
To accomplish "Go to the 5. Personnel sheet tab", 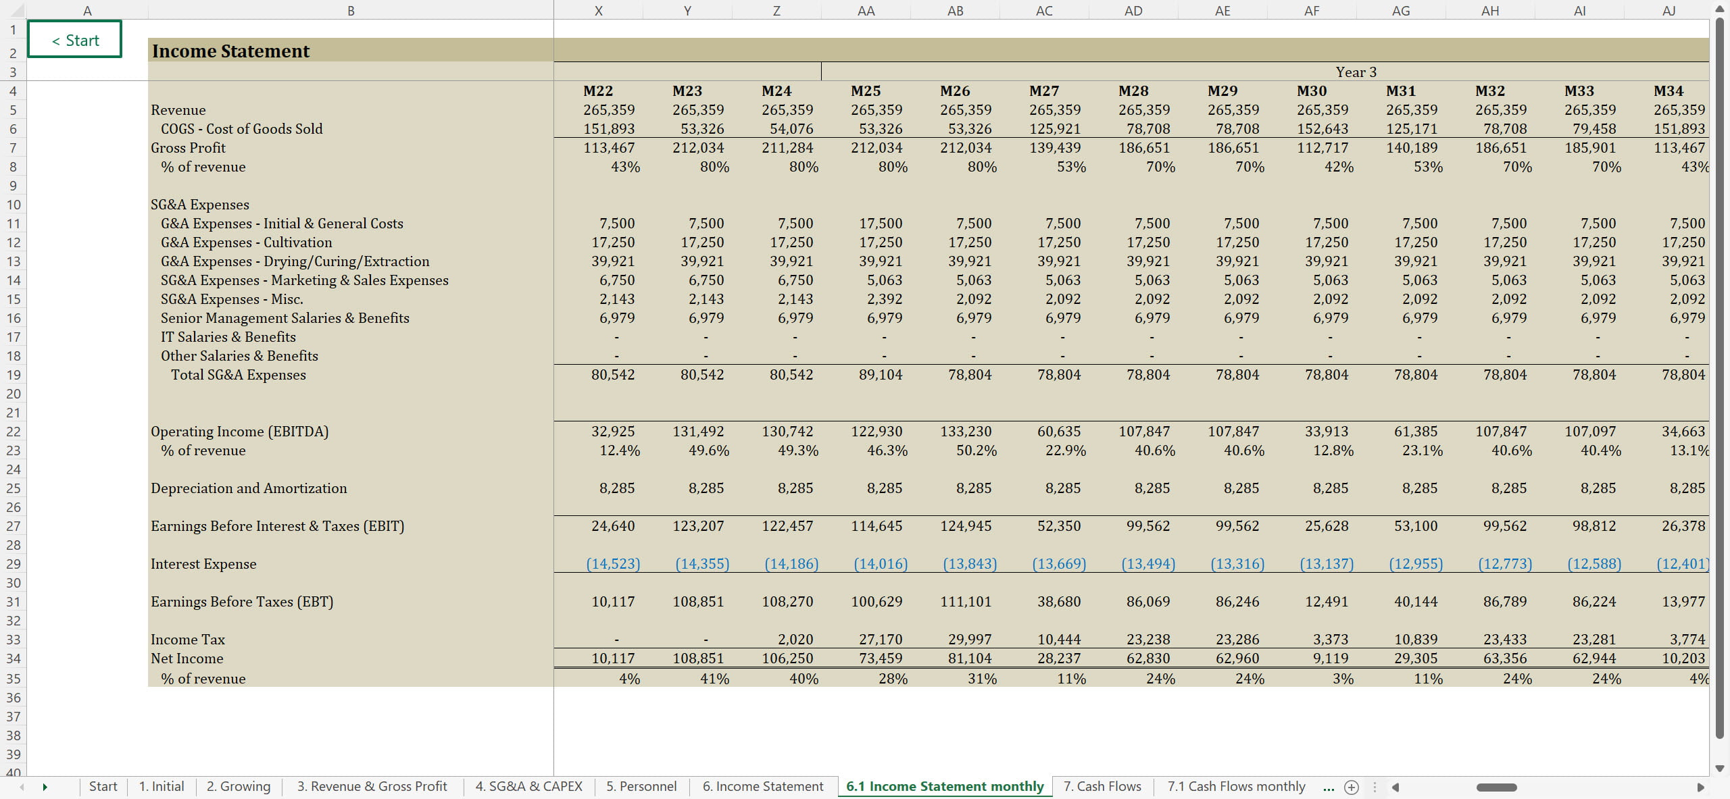I will point(641,786).
